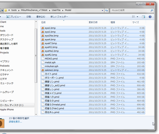Screen dimensions: 159x134
Task: Open Projects in navigation pane
Action: click(x=4, y=53)
